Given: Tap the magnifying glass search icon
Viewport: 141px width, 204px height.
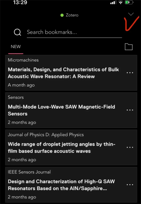Looking at the screenshot, I should (17, 32).
